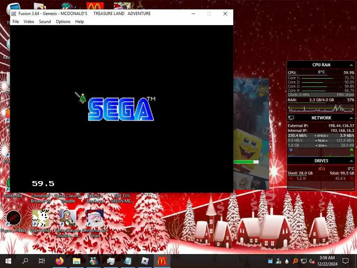The image size is (357, 268).
Task: Click the Undertale shortcut label
Action: (14, 196)
